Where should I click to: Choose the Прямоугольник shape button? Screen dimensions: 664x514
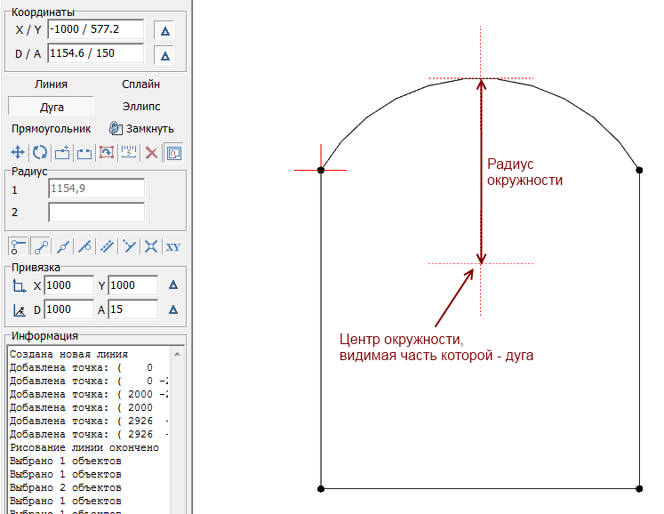click(52, 128)
